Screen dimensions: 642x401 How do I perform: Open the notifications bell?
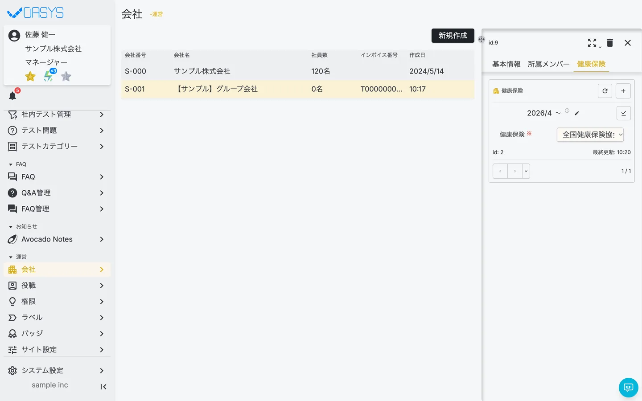(x=12, y=96)
